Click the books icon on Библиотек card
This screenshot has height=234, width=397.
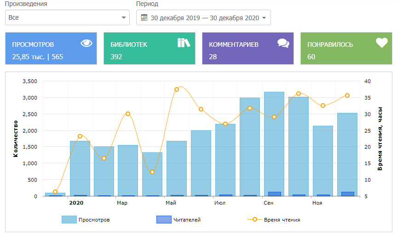184,43
